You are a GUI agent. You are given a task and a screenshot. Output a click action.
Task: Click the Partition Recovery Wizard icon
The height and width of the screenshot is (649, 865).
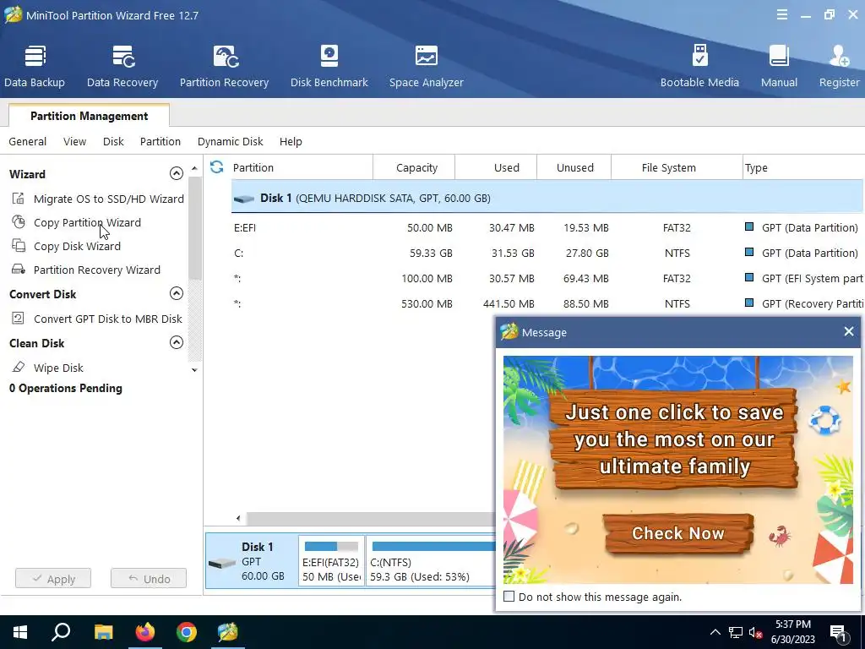coord(19,270)
